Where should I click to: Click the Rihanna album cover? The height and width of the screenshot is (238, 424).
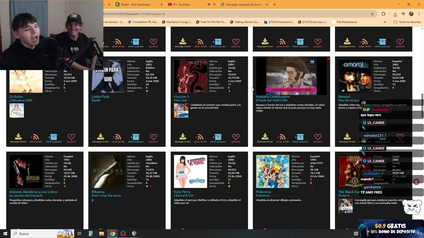coord(108,172)
